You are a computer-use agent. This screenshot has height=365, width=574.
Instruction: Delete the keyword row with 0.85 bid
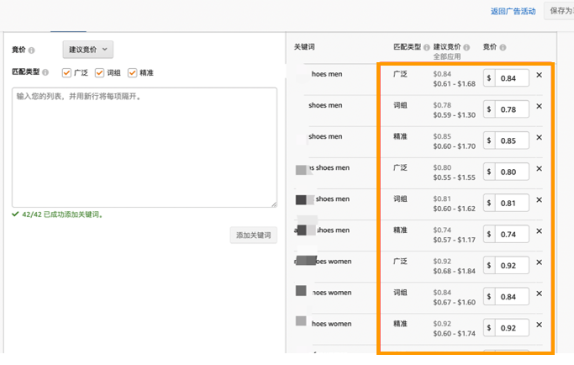(540, 138)
